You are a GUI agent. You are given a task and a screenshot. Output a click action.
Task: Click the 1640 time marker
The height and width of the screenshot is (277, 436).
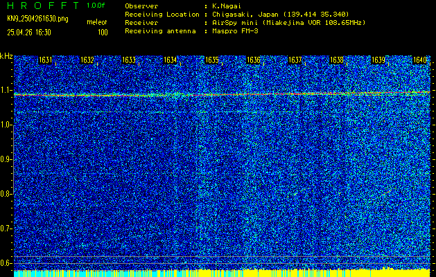point(420,60)
